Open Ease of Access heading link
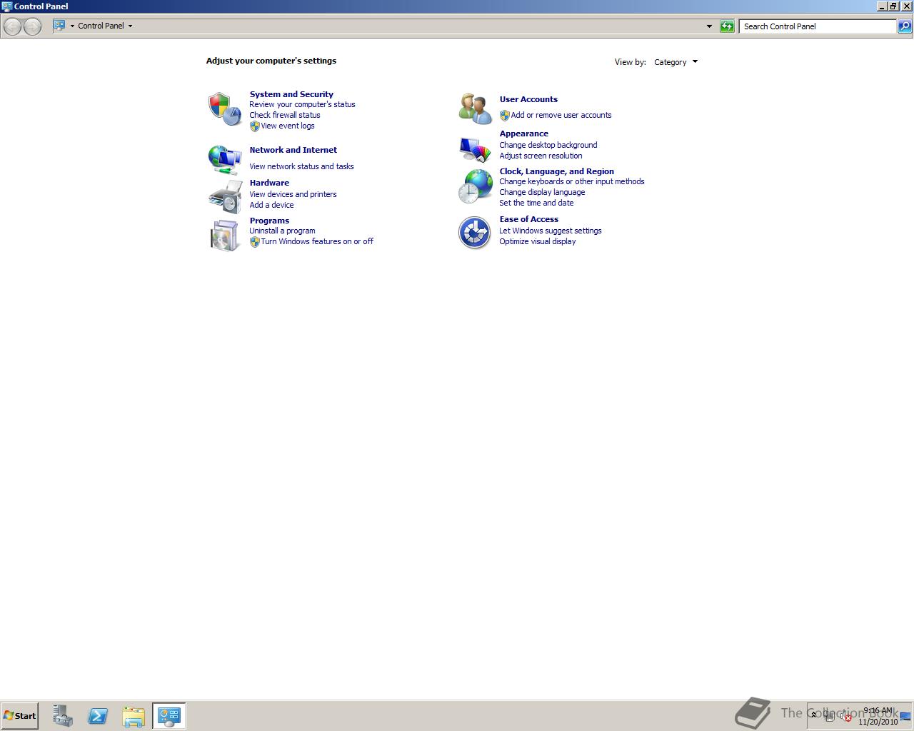The height and width of the screenshot is (731, 914). 528,219
